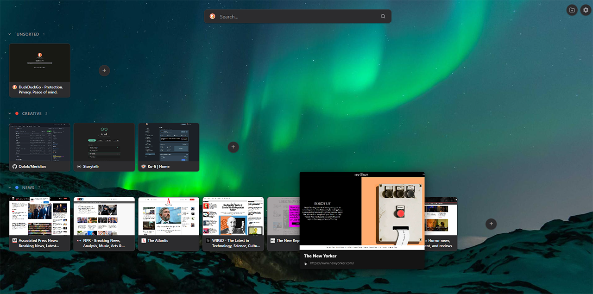The width and height of the screenshot is (593, 294).
Task: Click the red color dot of Creative group
Action: [x=17, y=113]
